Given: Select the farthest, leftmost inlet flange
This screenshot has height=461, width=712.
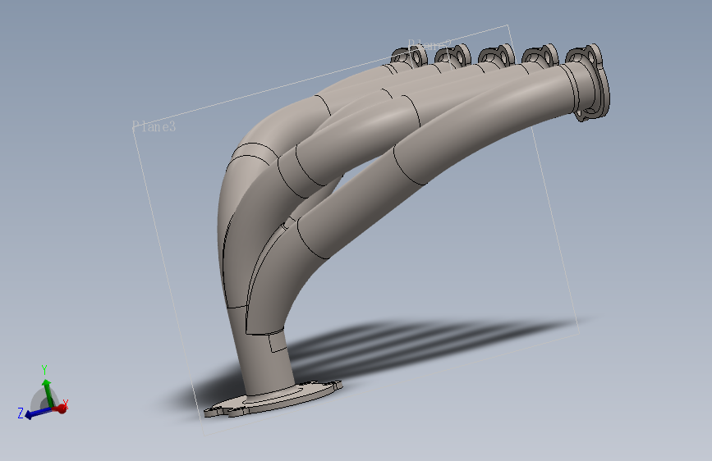Looking at the screenshot, I should click(409, 57).
